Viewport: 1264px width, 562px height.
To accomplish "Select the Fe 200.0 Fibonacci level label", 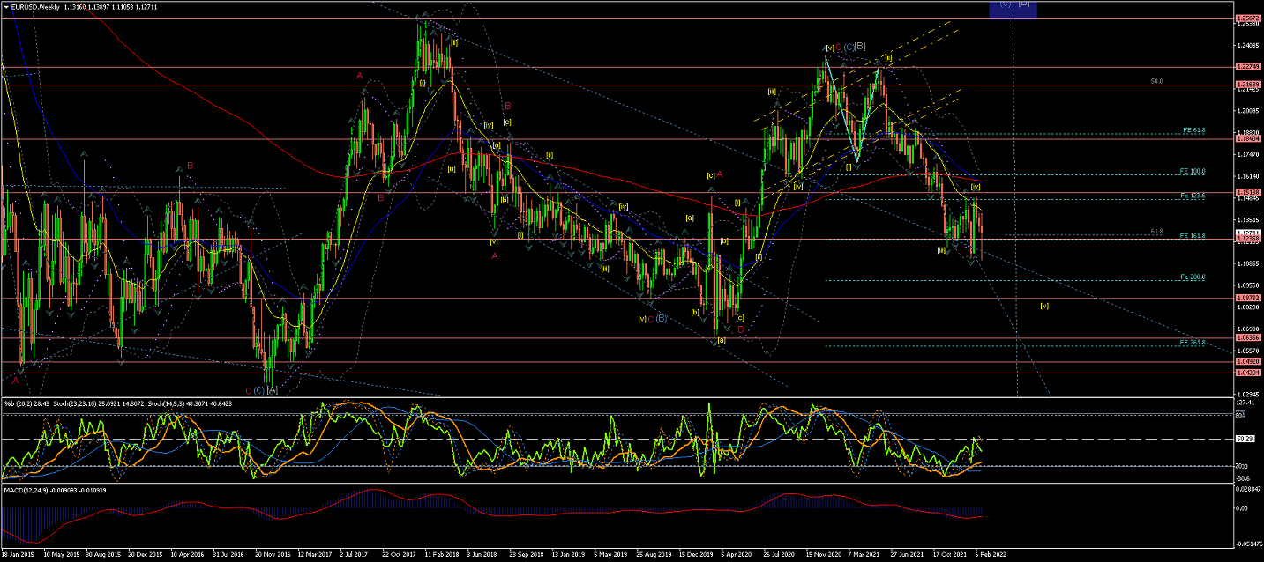I will [1192, 277].
